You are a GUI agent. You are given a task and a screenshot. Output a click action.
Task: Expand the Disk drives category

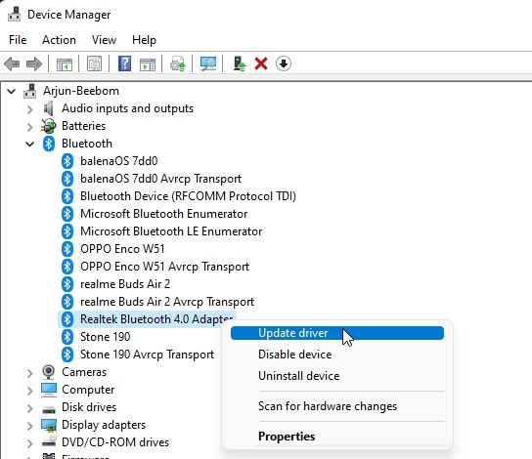30,408
